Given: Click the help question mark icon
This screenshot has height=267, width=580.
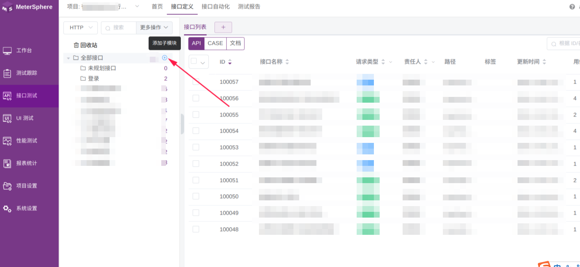Looking at the screenshot, I should point(572,7).
